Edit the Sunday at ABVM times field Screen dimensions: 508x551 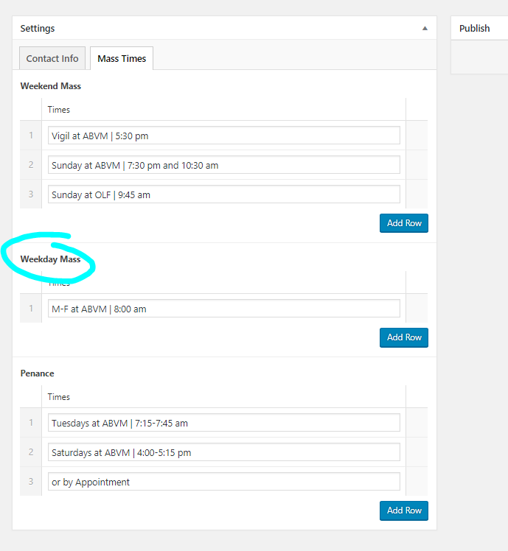tap(223, 165)
